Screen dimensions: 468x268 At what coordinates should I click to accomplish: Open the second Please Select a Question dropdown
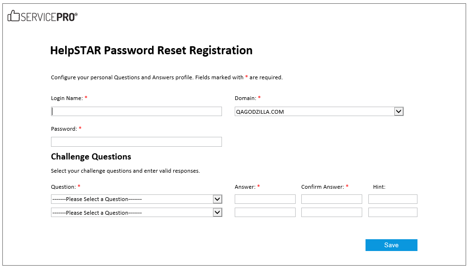(136, 212)
